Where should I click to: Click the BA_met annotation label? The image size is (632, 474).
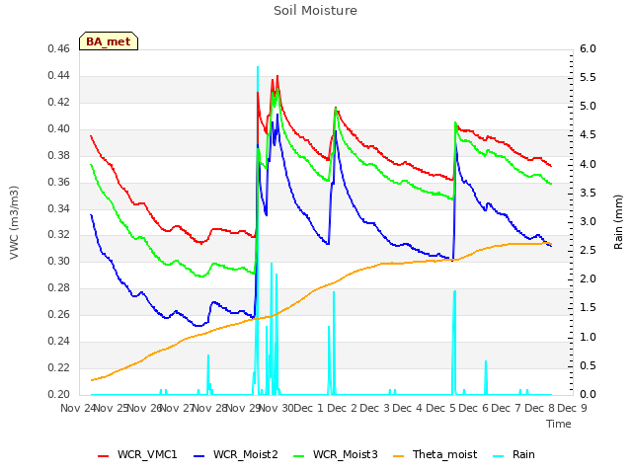pos(109,41)
